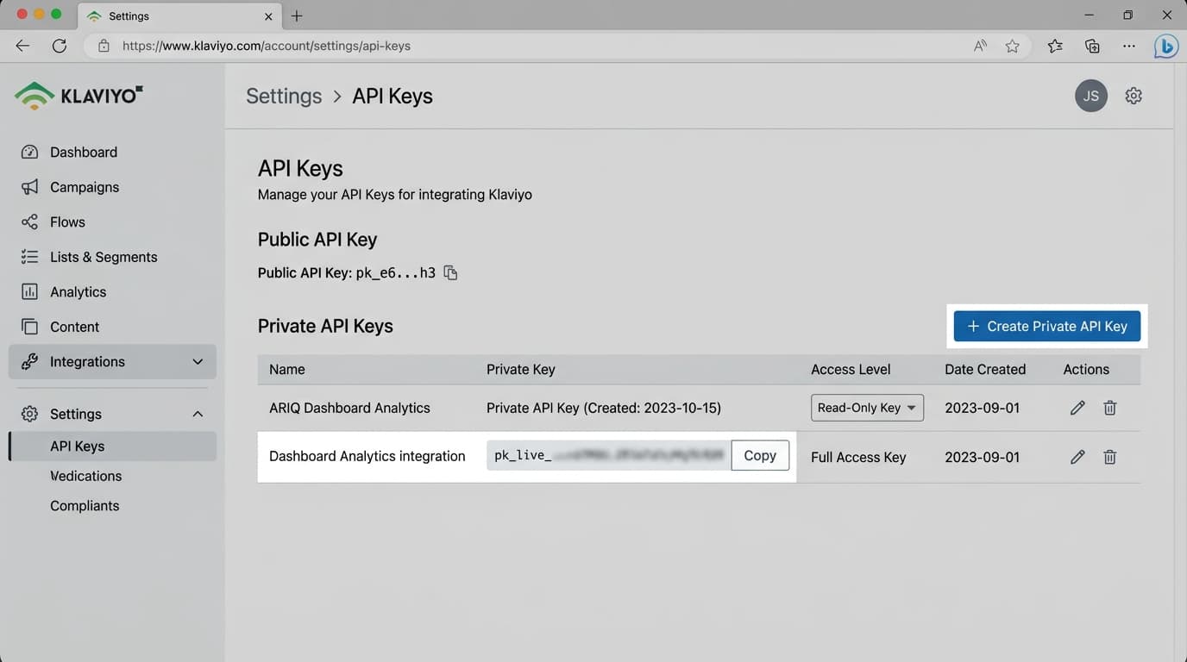
Task: Click the browser address bar URL
Action: tap(267, 46)
